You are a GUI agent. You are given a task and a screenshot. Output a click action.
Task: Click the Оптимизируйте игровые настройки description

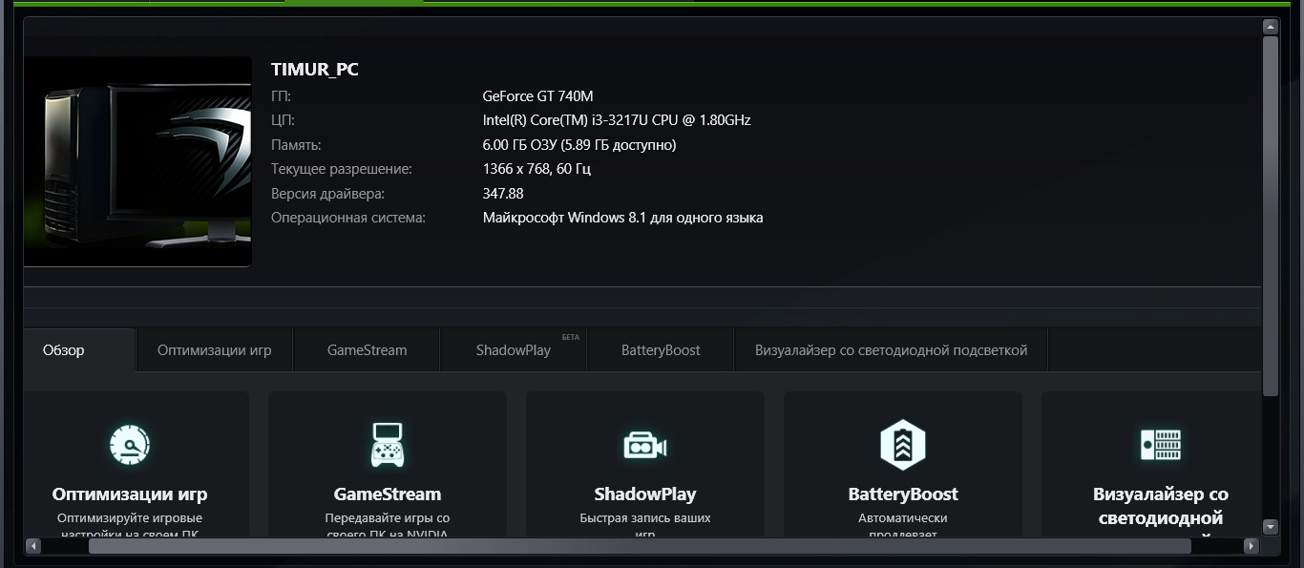click(x=130, y=526)
